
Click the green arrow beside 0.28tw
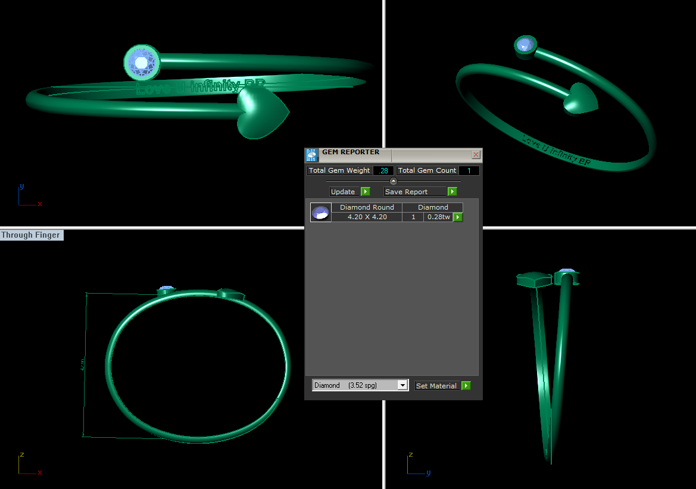(x=458, y=217)
